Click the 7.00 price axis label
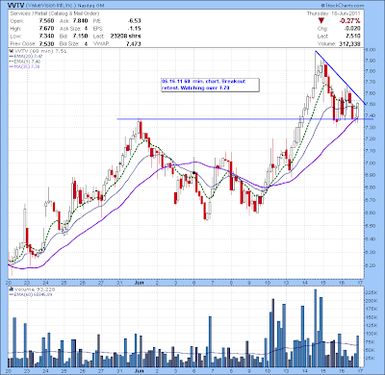The width and height of the screenshot is (385, 375). tap(371, 162)
